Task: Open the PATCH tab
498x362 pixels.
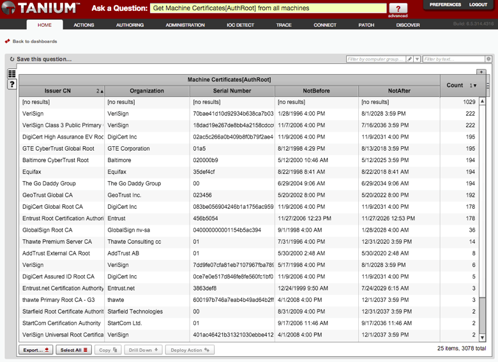Action: 366,25
